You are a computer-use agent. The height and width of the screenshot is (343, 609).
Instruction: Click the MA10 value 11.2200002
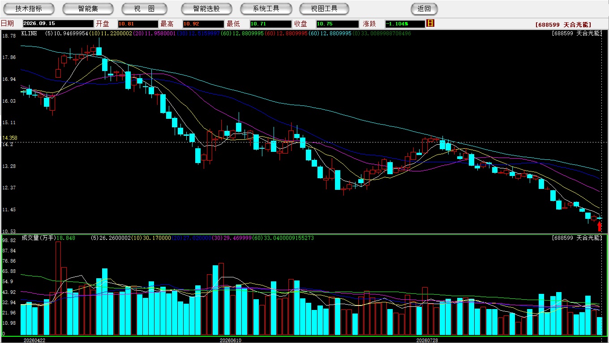pos(117,33)
